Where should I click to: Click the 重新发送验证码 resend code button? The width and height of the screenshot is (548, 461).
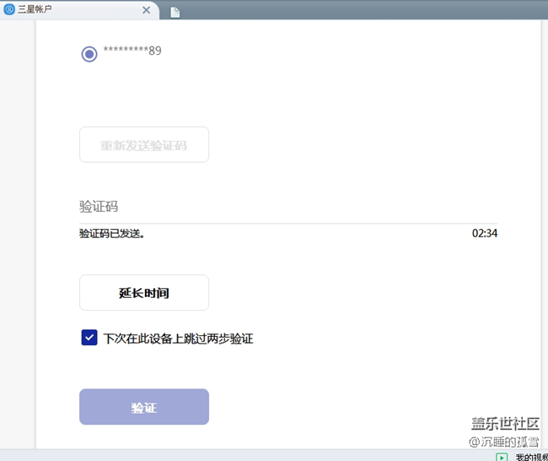pyautogui.click(x=144, y=144)
